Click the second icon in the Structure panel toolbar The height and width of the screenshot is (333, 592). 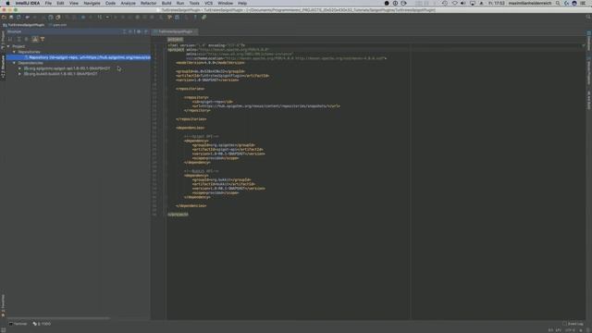pos(18,39)
